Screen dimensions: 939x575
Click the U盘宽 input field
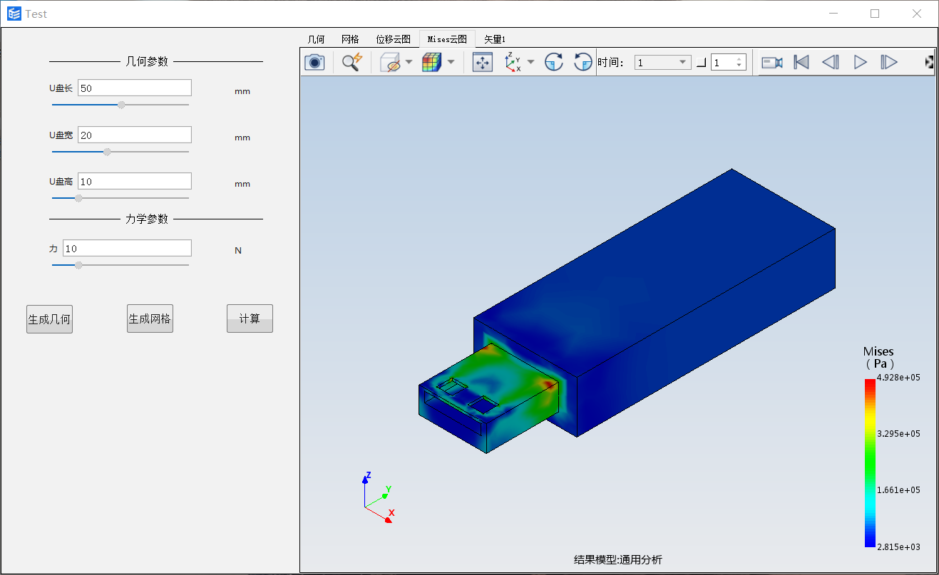(x=135, y=135)
